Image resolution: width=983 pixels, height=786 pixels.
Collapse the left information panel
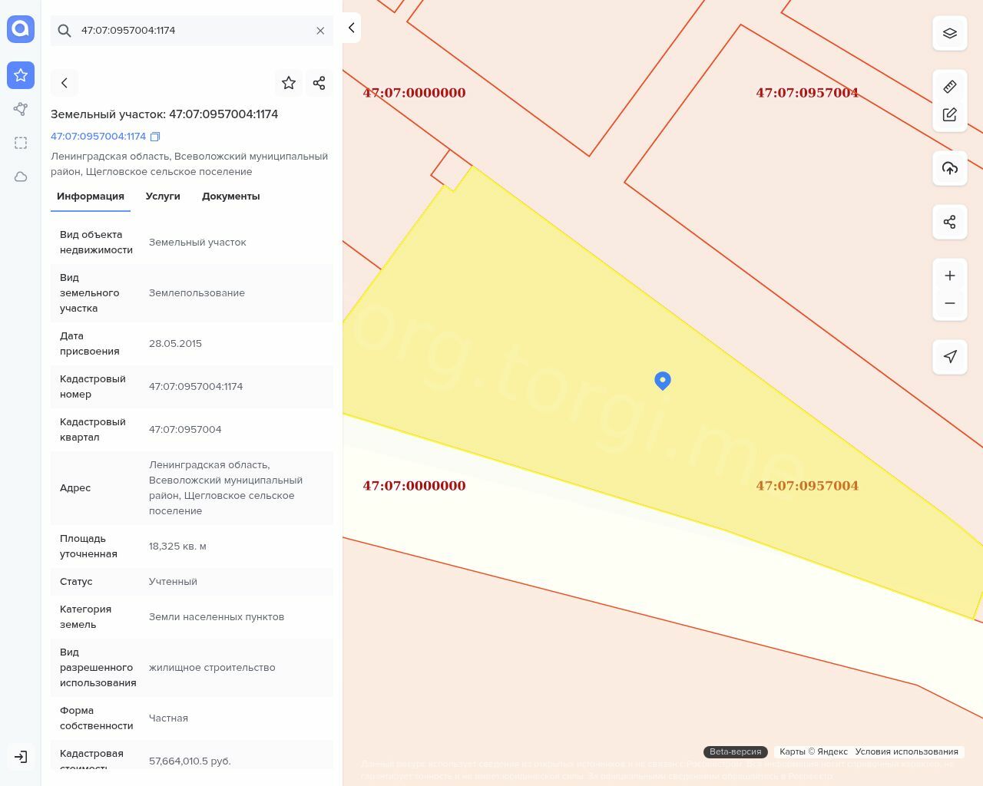click(x=351, y=28)
